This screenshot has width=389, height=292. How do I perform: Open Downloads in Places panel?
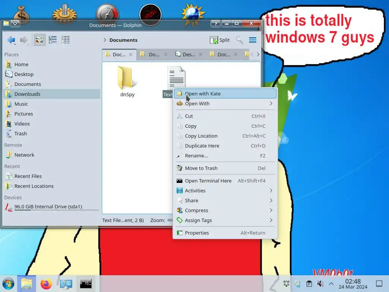pyautogui.click(x=52, y=94)
